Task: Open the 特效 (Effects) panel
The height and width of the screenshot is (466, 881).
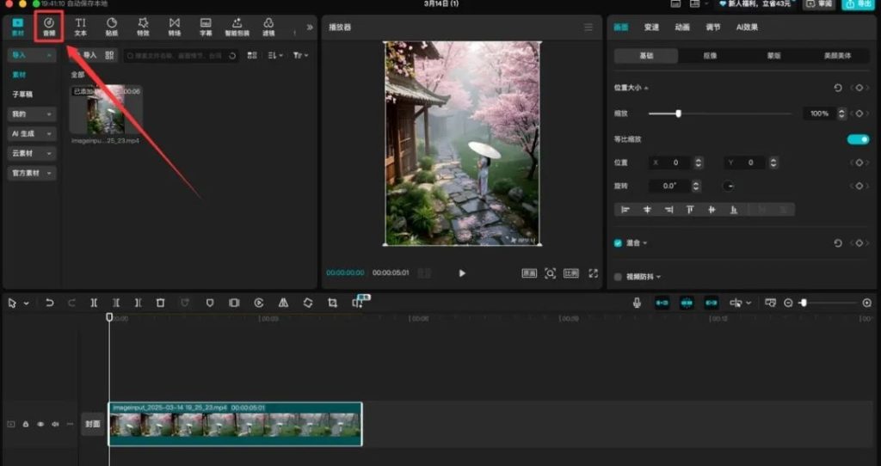Action: point(143,26)
